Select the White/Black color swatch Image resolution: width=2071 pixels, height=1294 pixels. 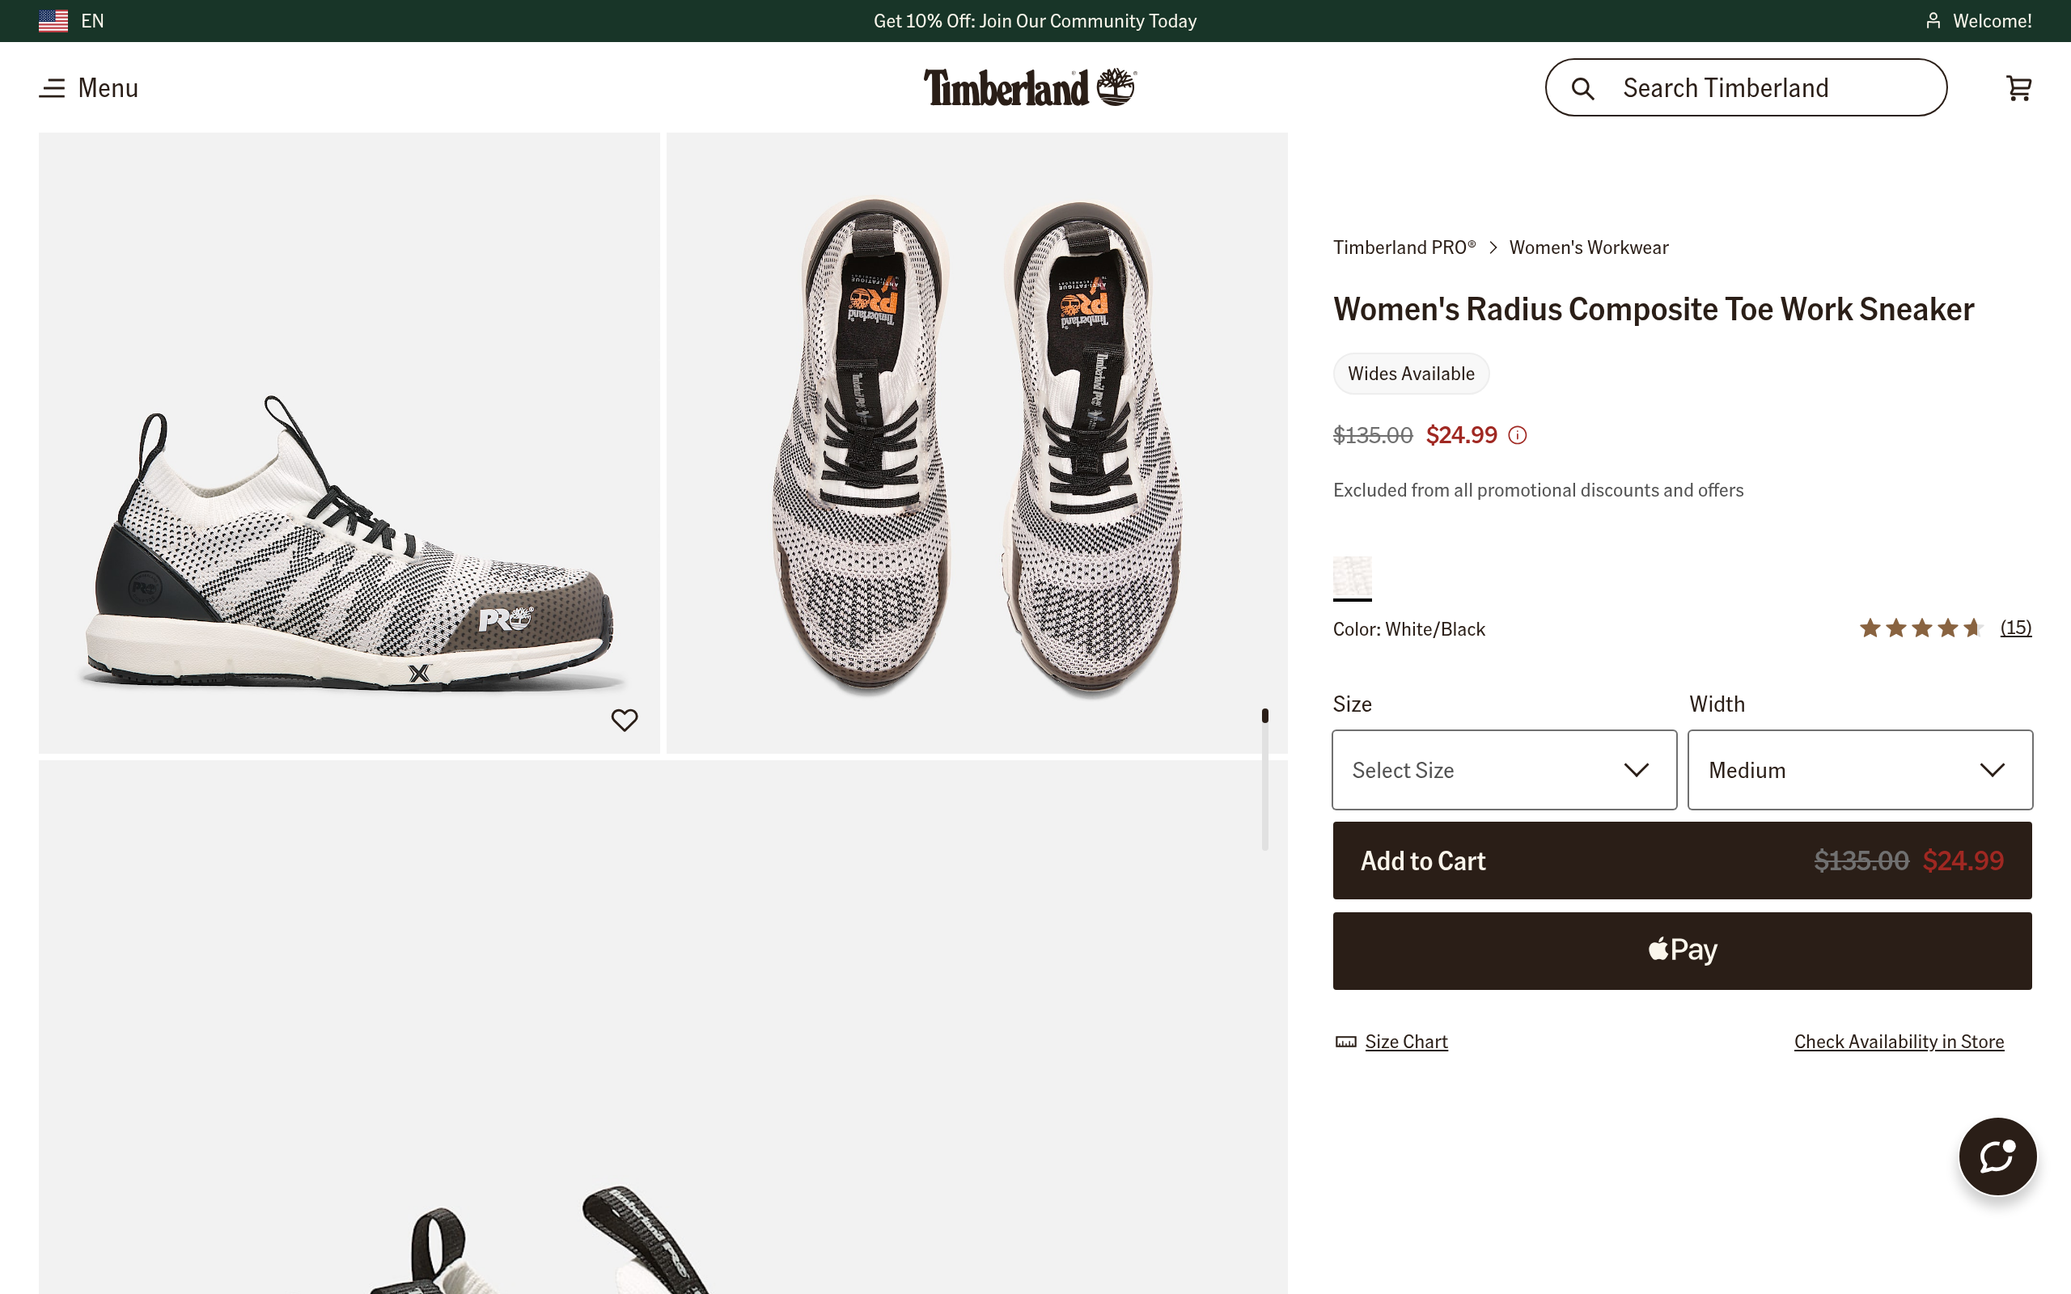(1352, 576)
